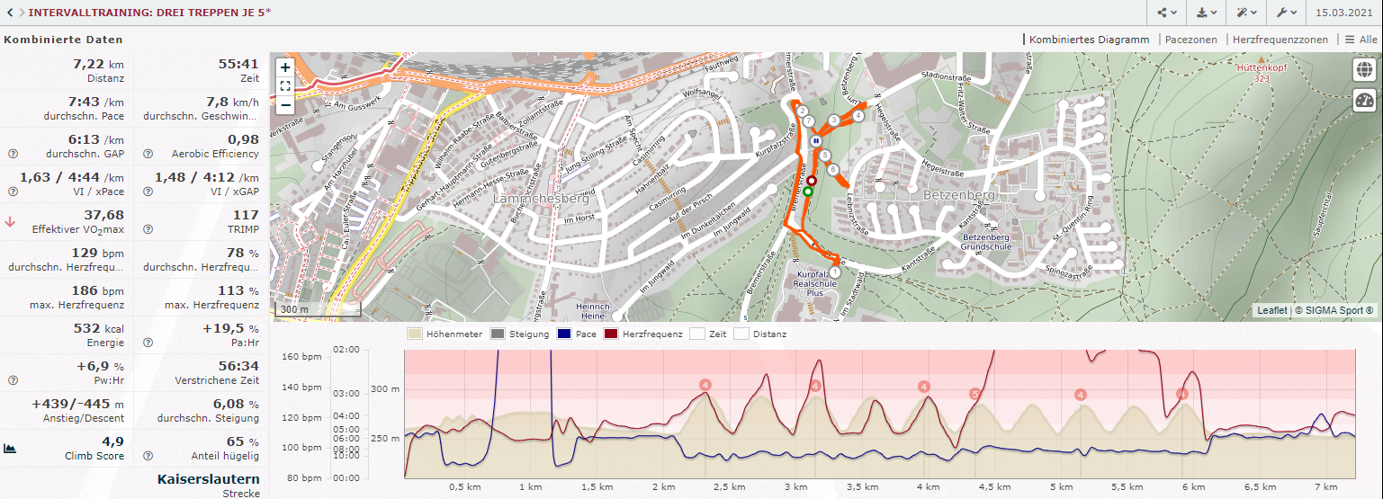Go to previous activity with left arrow
This screenshot has height=499, width=1383.
point(9,12)
